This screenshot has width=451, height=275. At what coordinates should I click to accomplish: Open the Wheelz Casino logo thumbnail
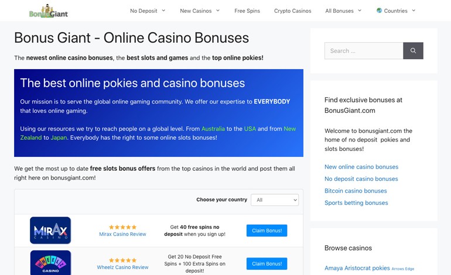click(50, 263)
